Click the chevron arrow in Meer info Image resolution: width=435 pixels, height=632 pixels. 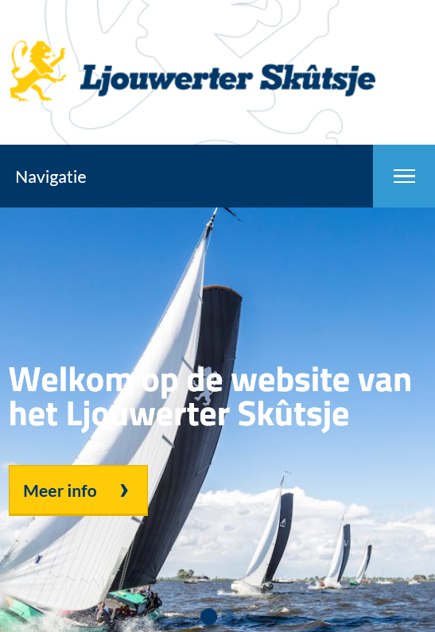tap(124, 490)
